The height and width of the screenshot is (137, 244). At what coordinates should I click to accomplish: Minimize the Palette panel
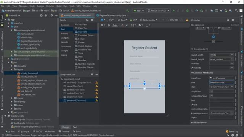coord(96,20)
